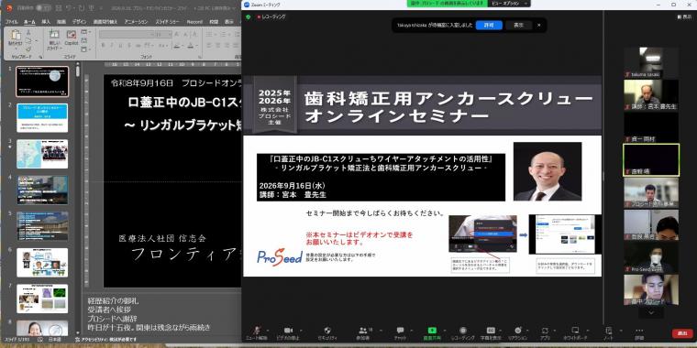
Task: Open PowerPoint Slide Show tab
Action: [168, 21]
